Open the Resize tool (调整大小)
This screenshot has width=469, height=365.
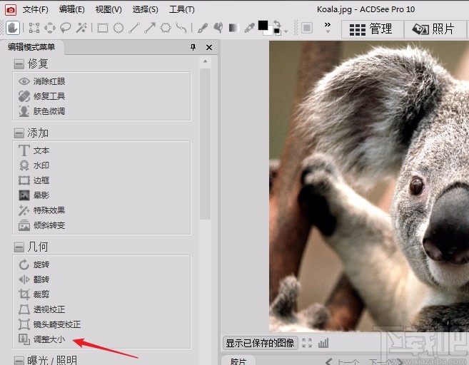tap(49, 339)
